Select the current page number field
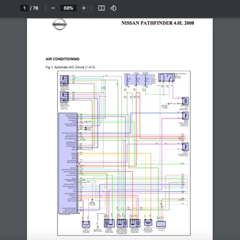 point(24,8)
